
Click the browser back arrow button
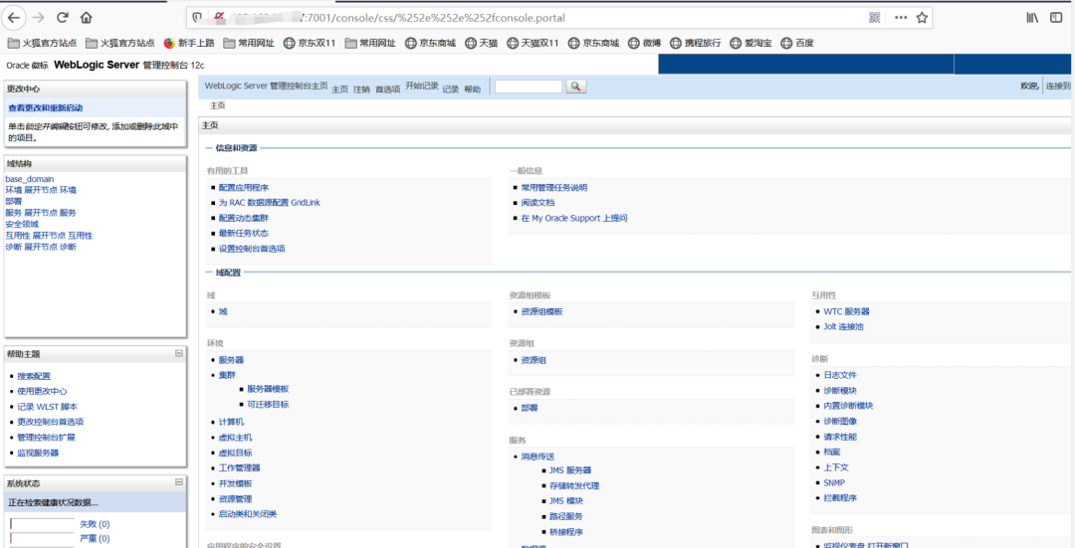tap(14, 17)
